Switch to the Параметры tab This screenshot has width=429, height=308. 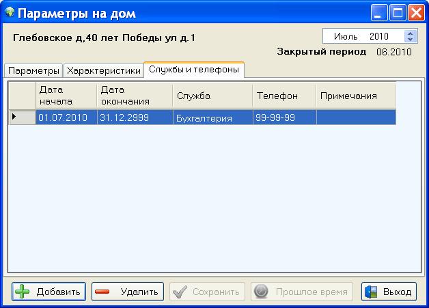(33, 71)
